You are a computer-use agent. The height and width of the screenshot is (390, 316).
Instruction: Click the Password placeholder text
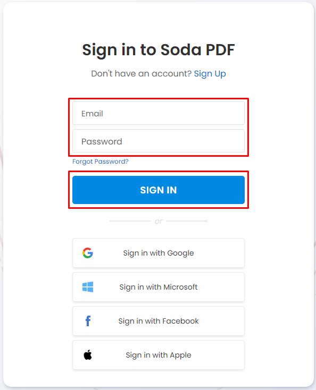[x=102, y=141]
